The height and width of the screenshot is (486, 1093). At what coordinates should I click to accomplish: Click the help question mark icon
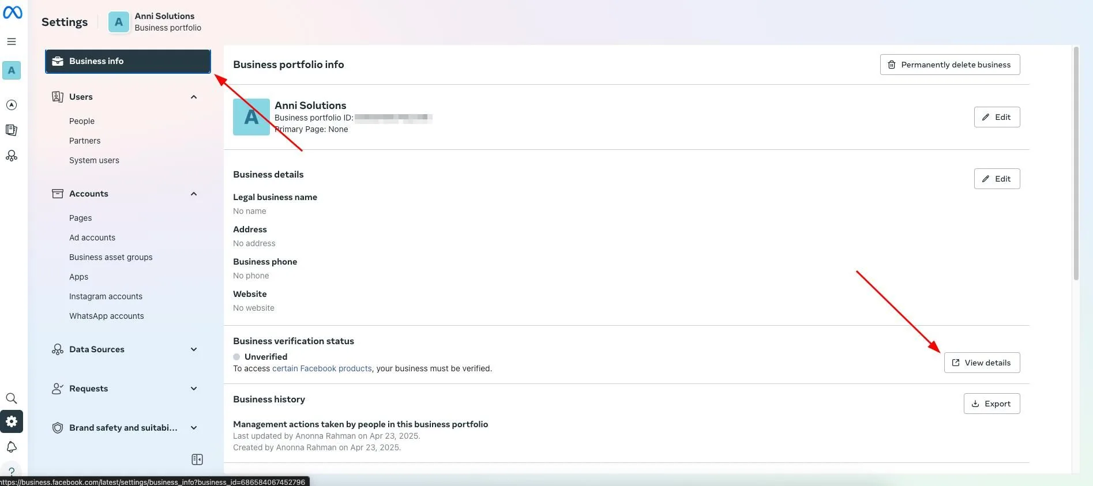(x=12, y=471)
